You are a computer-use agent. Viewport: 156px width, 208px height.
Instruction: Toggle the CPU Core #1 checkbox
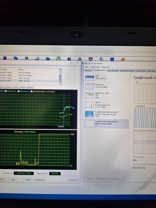pyautogui.click(x=6, y=91)
